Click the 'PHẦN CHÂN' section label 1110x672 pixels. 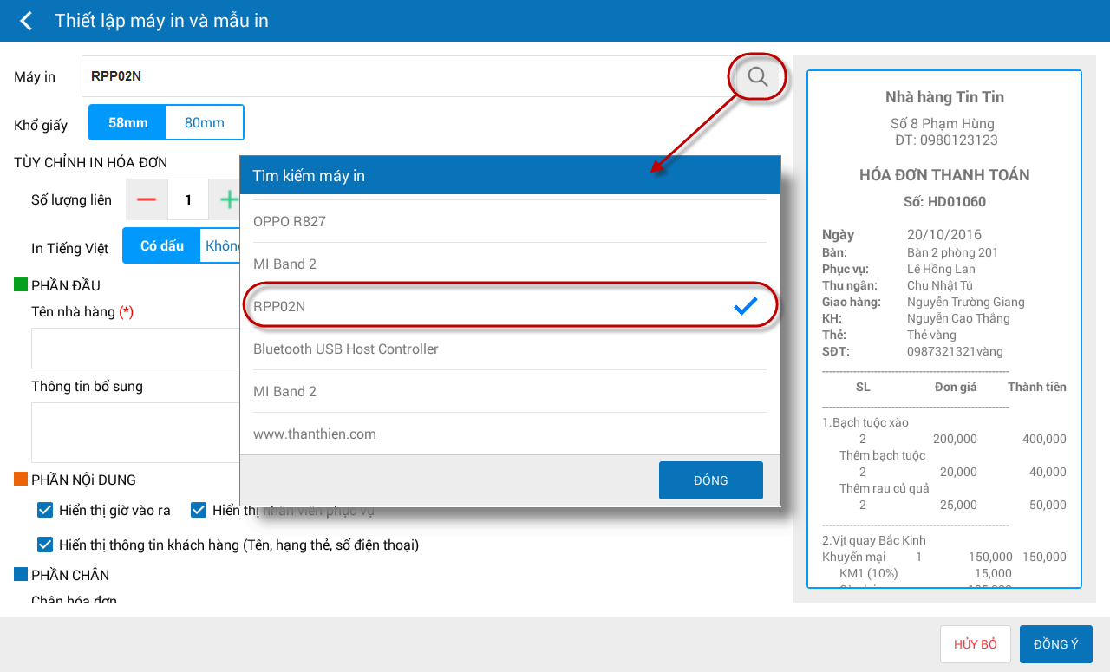click(x=70, y=575)
